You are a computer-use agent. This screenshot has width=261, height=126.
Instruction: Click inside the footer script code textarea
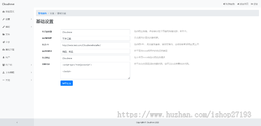pyautogui.click(x=95, y=71)
